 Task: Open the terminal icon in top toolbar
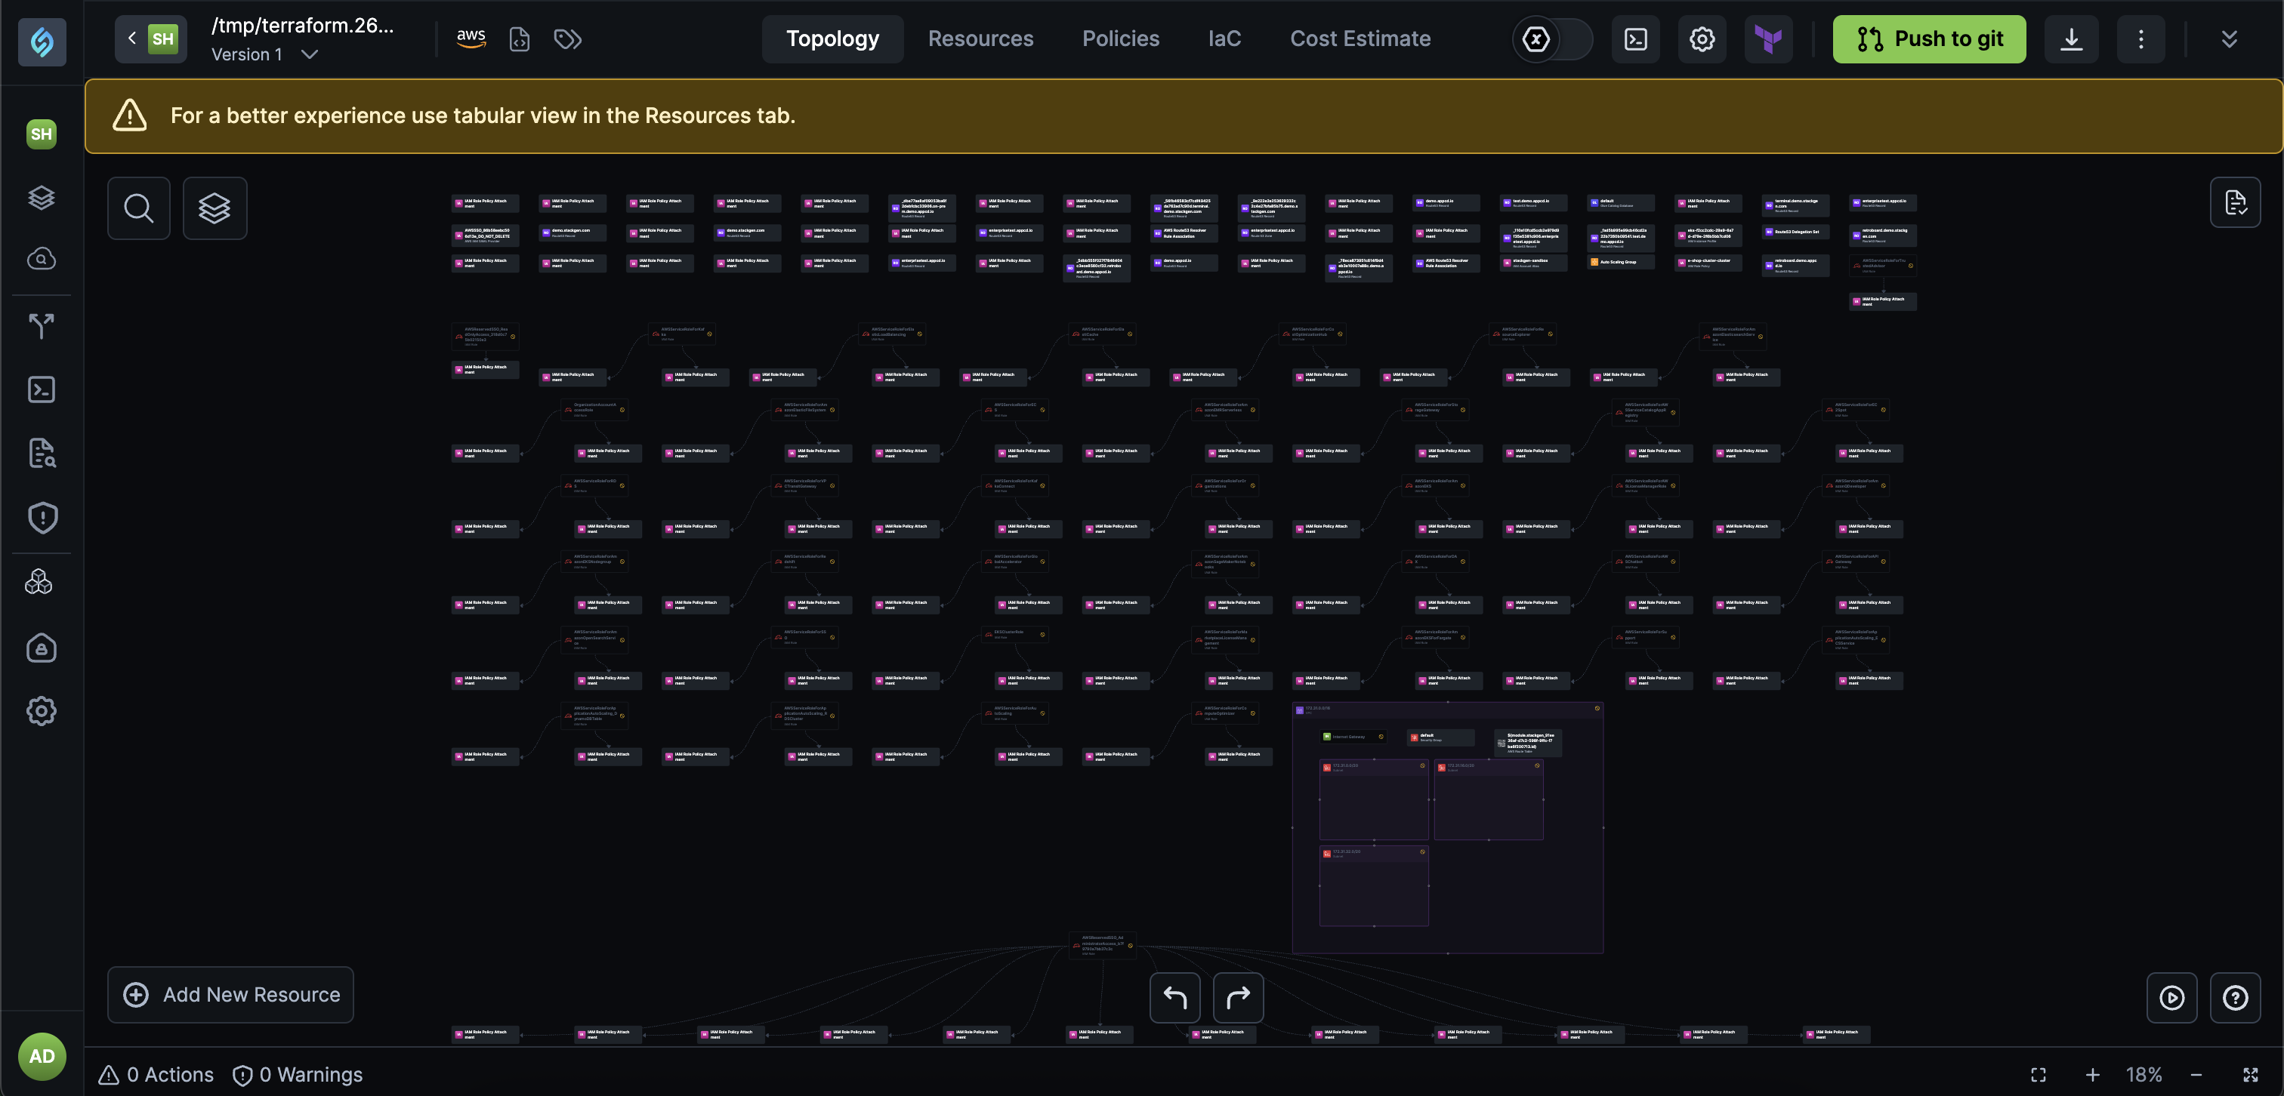coord(1635,39)
